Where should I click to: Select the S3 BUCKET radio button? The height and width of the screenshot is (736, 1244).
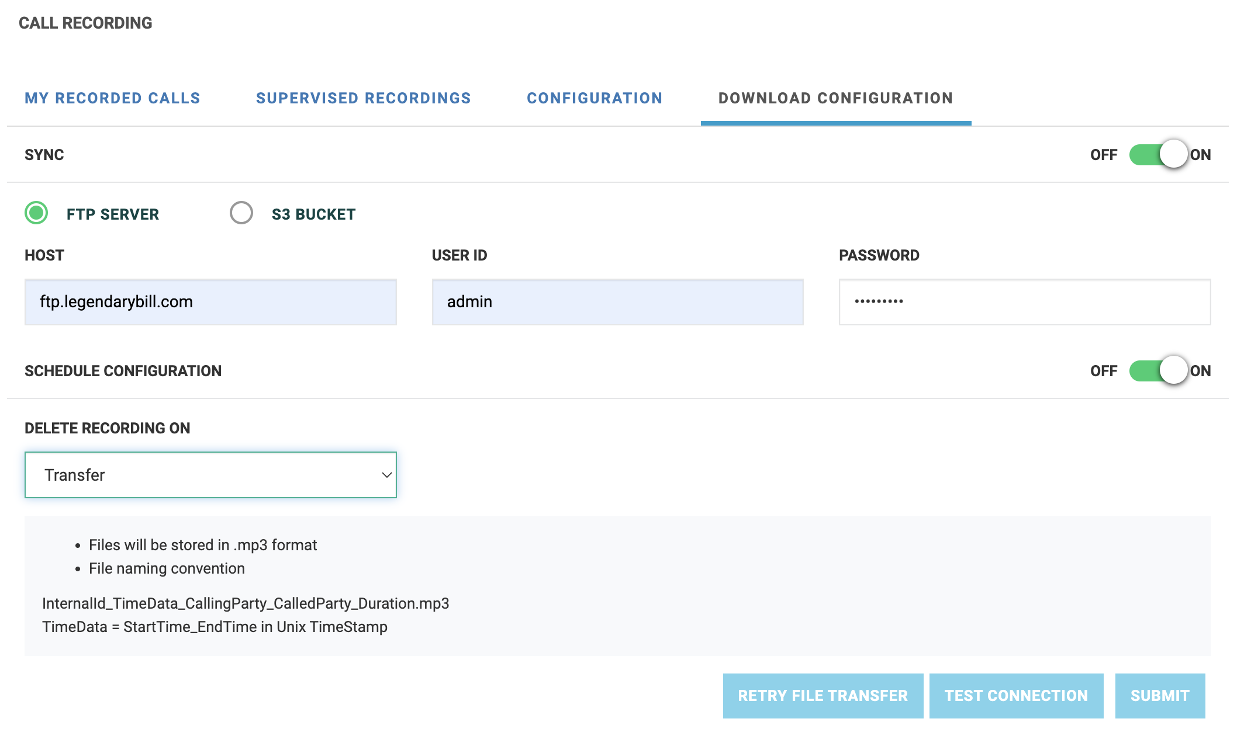click(241, 213)
